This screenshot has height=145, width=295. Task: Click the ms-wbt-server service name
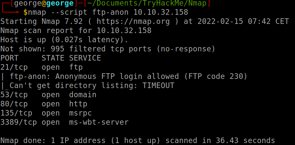coord(99,122)
